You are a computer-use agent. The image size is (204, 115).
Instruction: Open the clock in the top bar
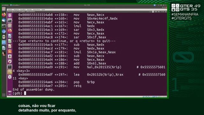[87, 5]
